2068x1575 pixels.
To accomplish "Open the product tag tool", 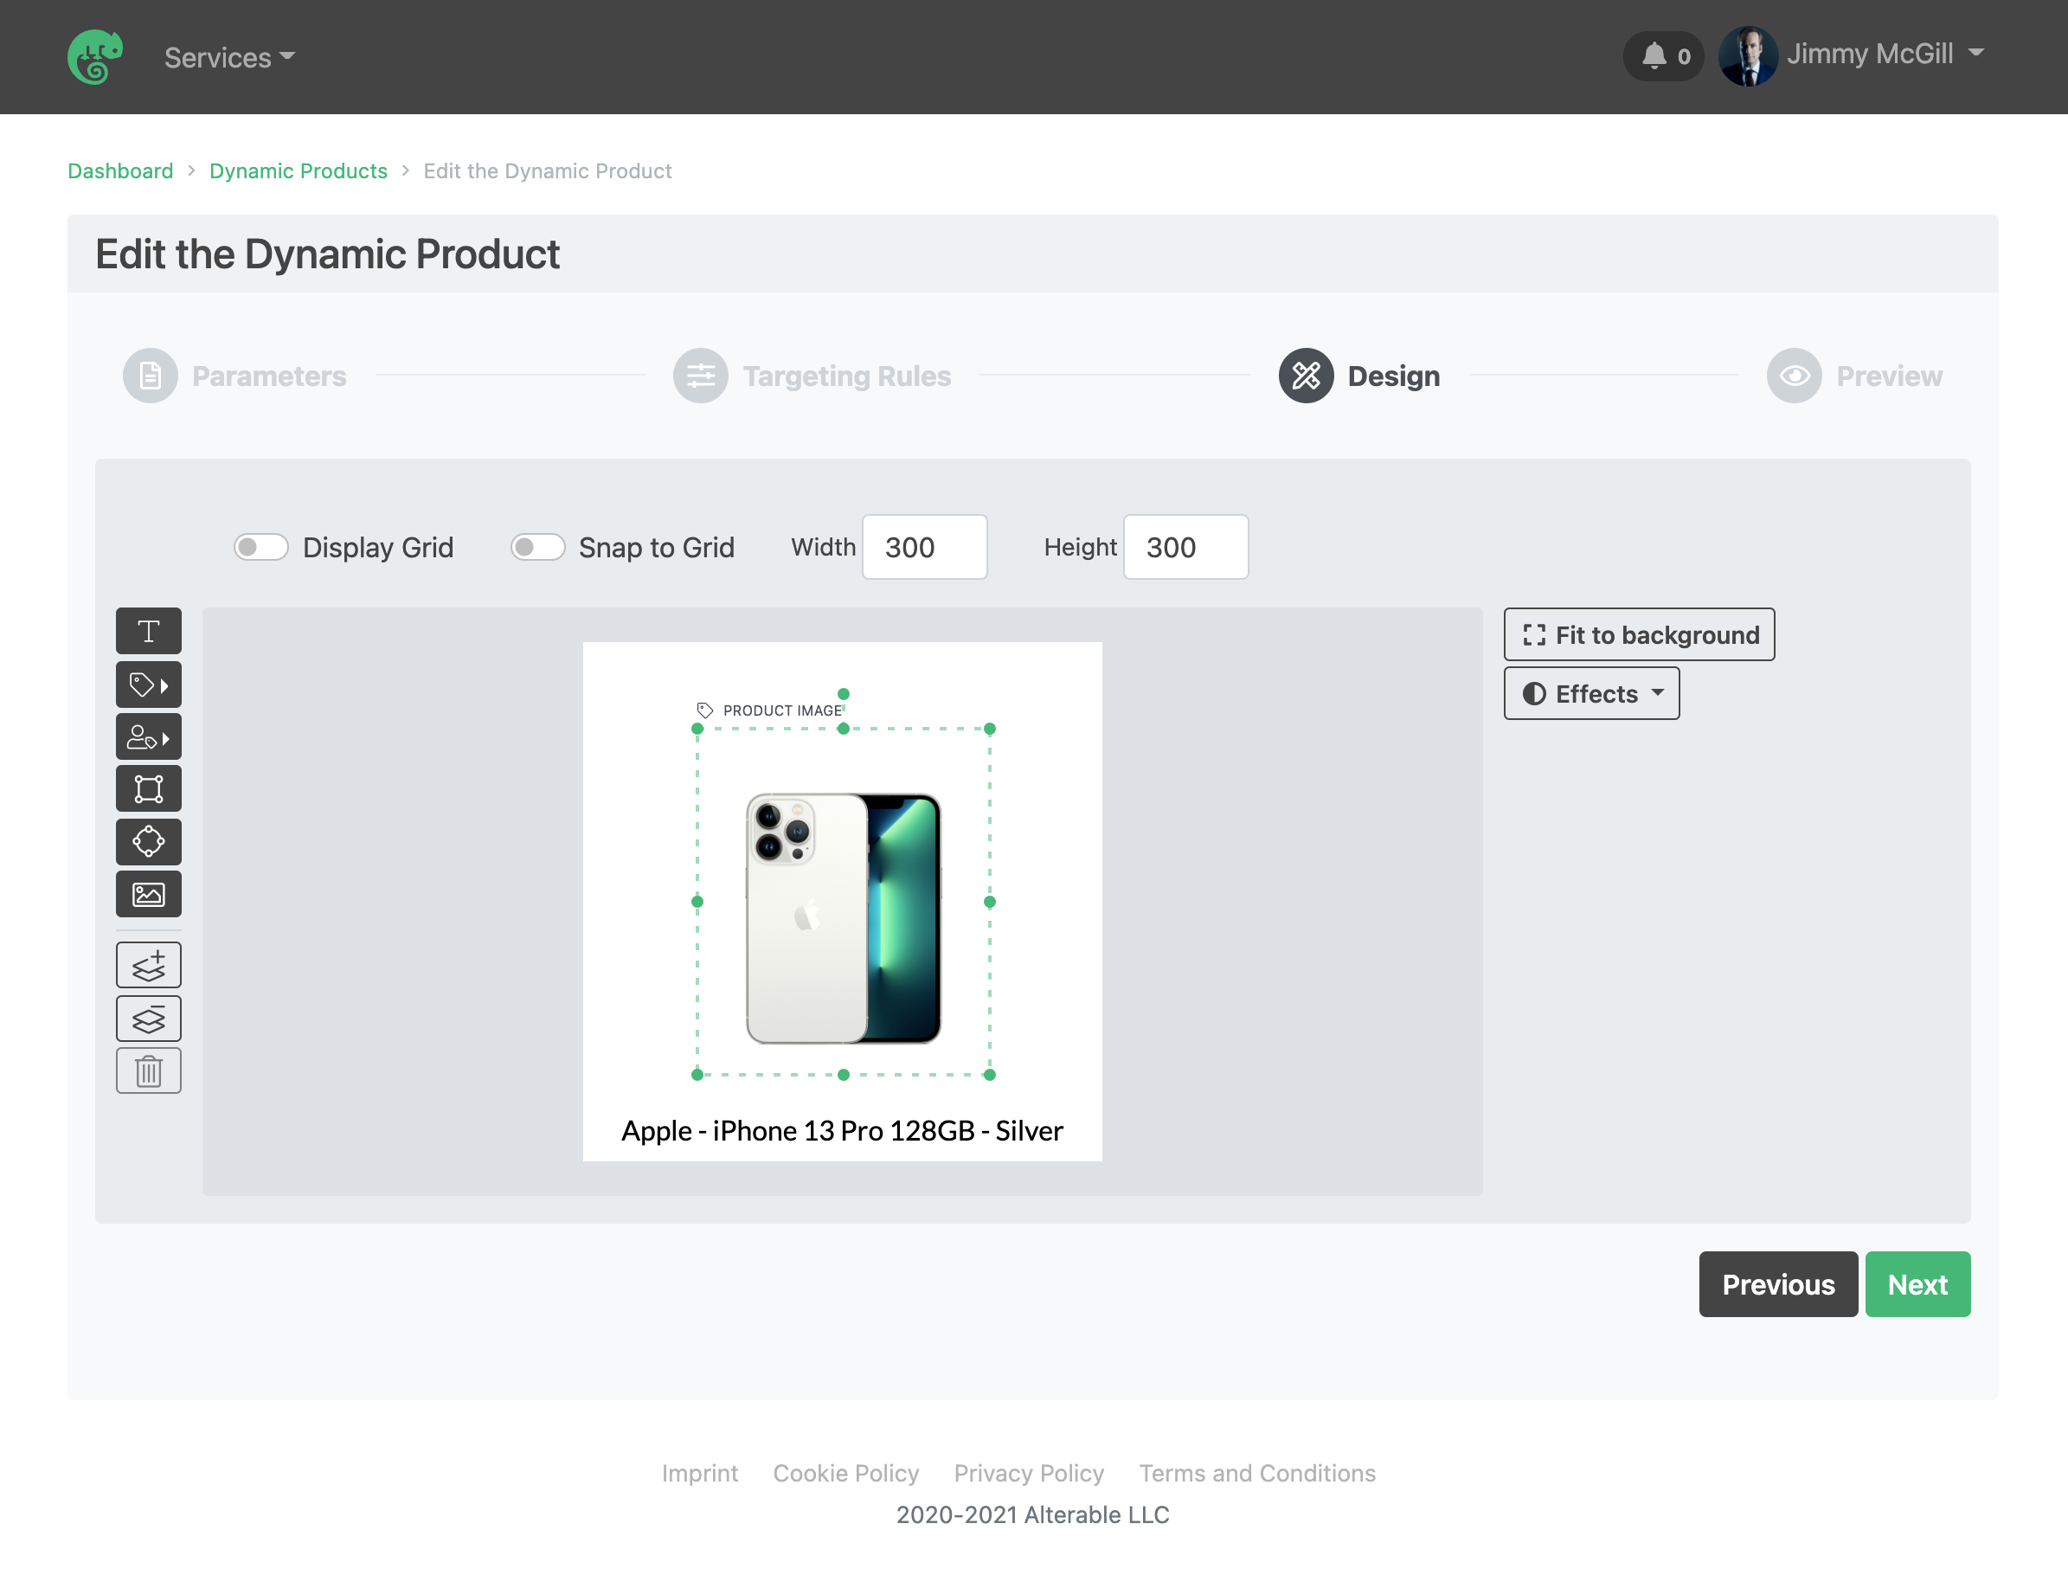I will [x=148, y=685].
